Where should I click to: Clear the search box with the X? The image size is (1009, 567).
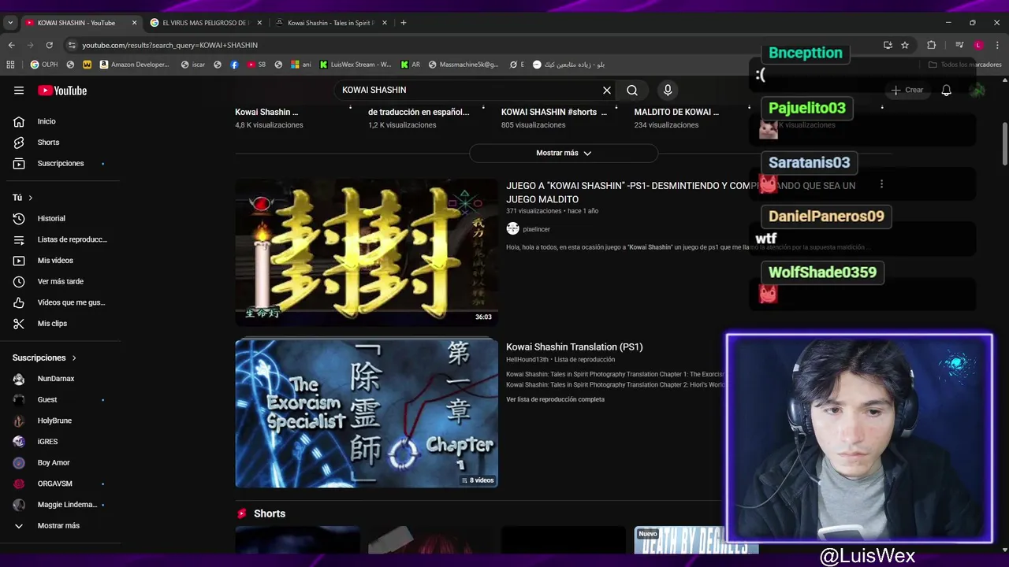(x=607, y=91)
